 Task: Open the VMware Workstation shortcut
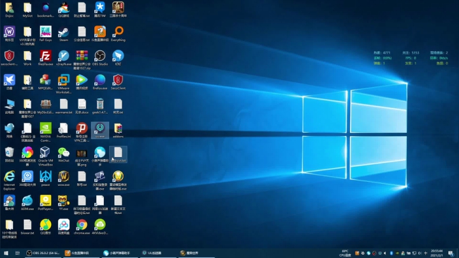[x=64, y=84]
